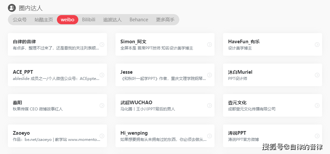Click the arrow icon on 涛说PPT card
Screen dimensions: 330x154
317,136
